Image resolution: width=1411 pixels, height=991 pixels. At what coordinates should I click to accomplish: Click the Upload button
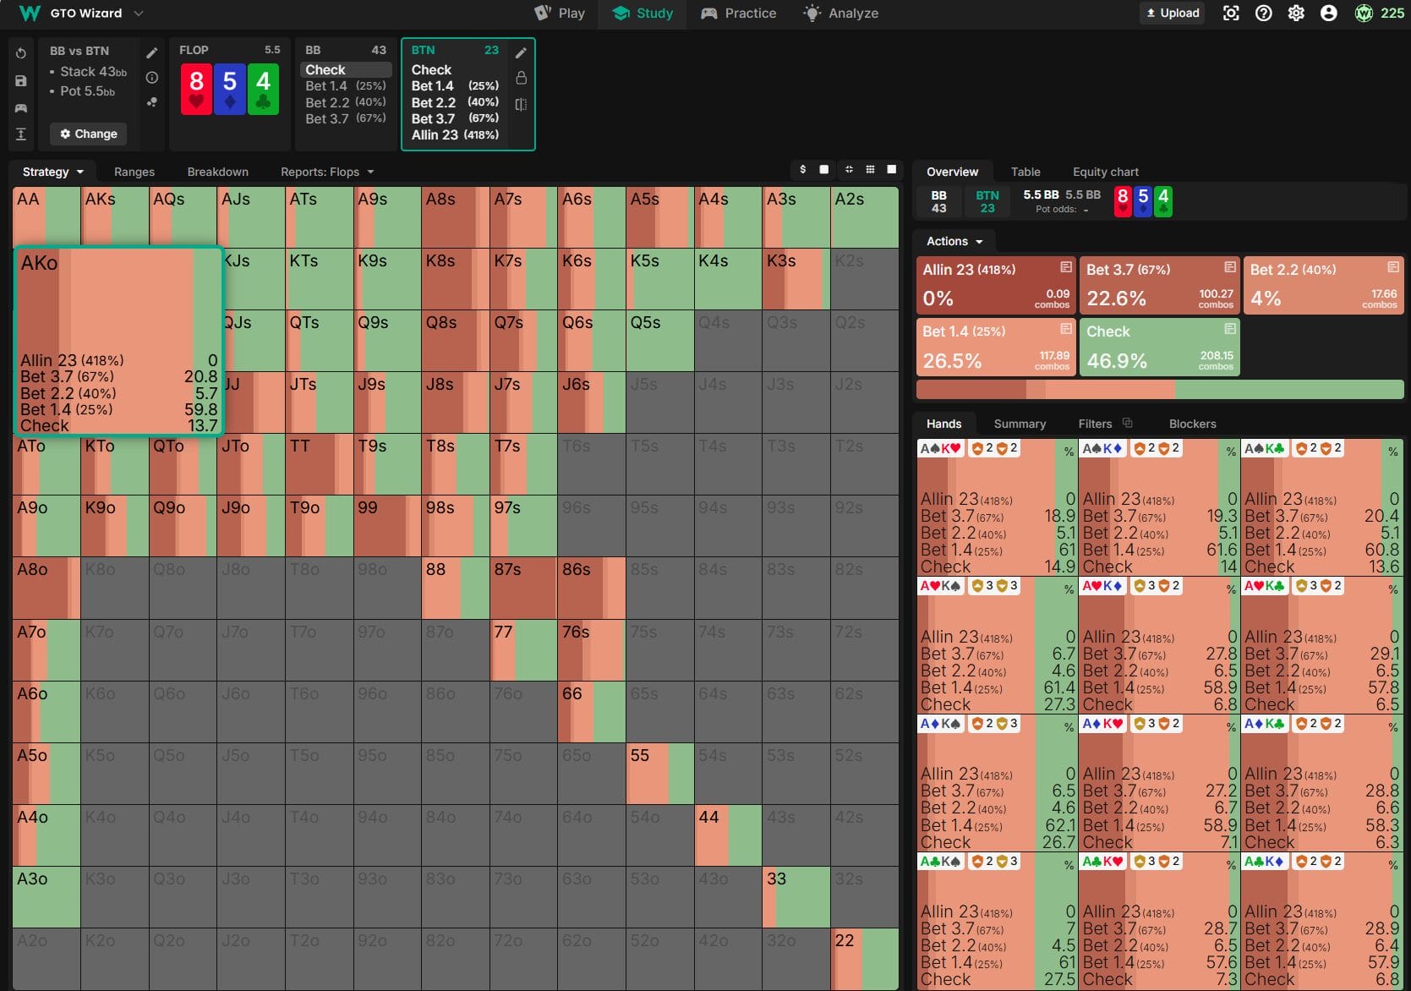click(x=1172, y=14)
